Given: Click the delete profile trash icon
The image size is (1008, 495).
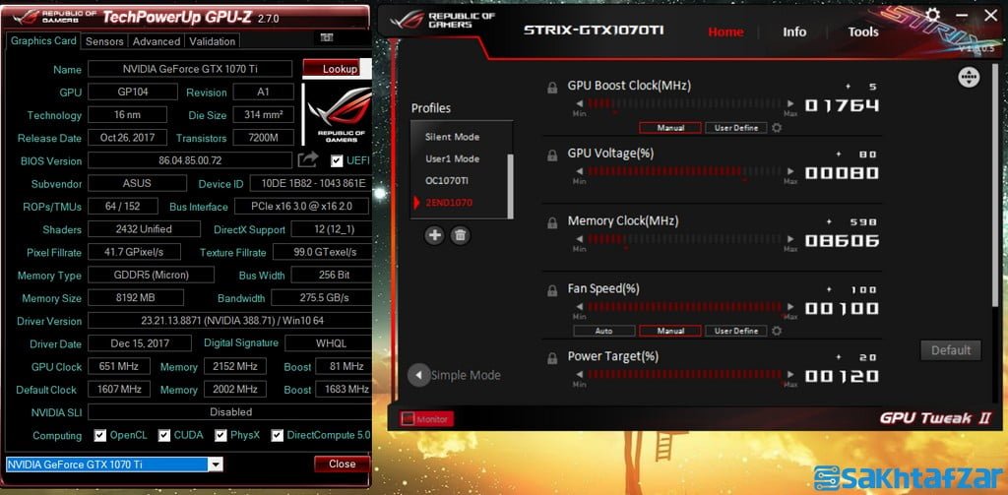Looking at the screenshot, I should point(460,235).
